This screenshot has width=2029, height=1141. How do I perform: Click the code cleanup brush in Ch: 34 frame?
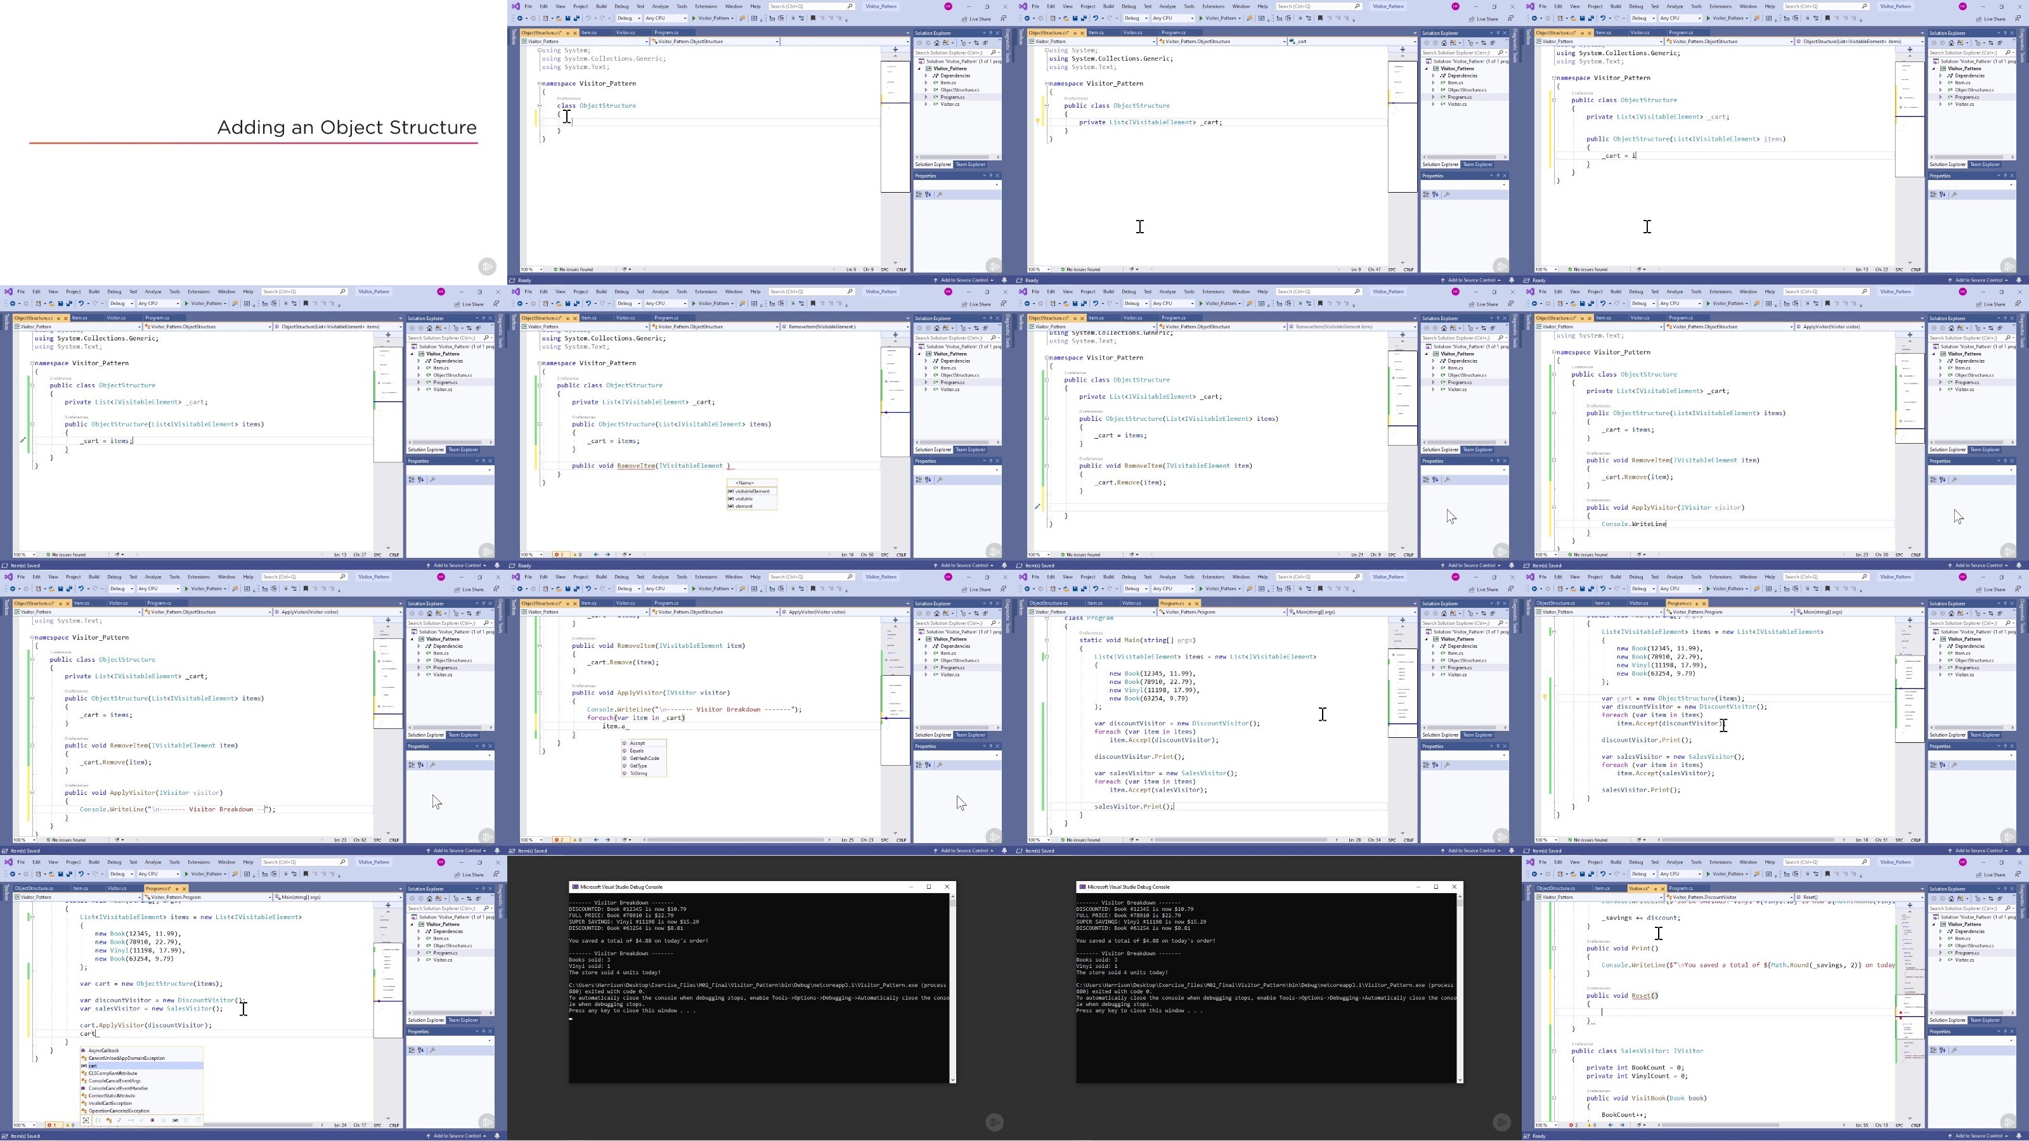point(1132,839)
